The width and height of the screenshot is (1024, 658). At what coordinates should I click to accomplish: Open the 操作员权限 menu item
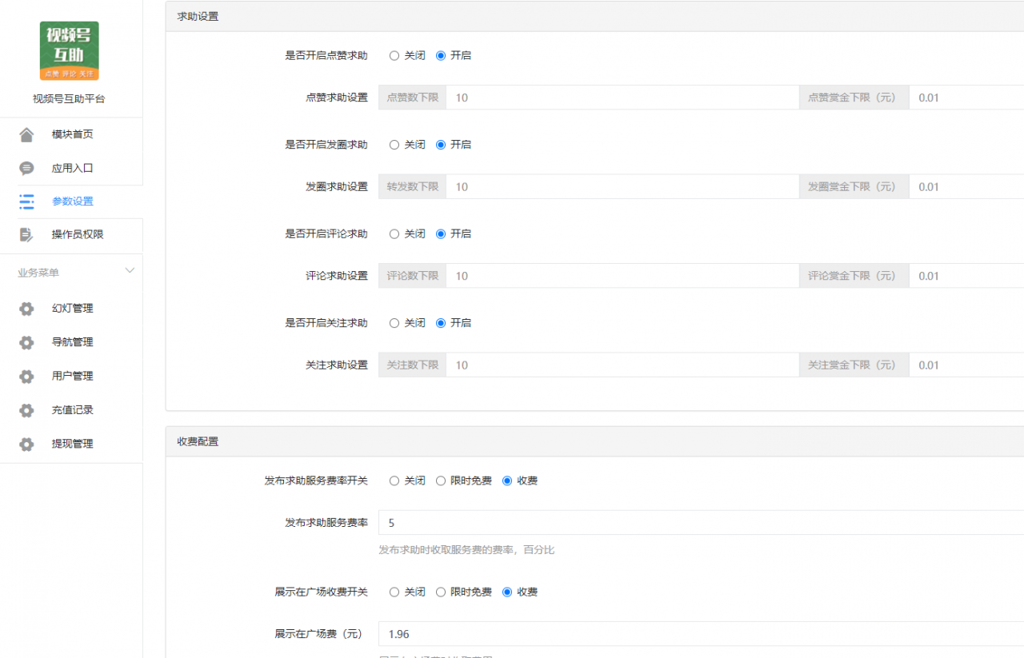pyautogui.click(x=78, y=235)
